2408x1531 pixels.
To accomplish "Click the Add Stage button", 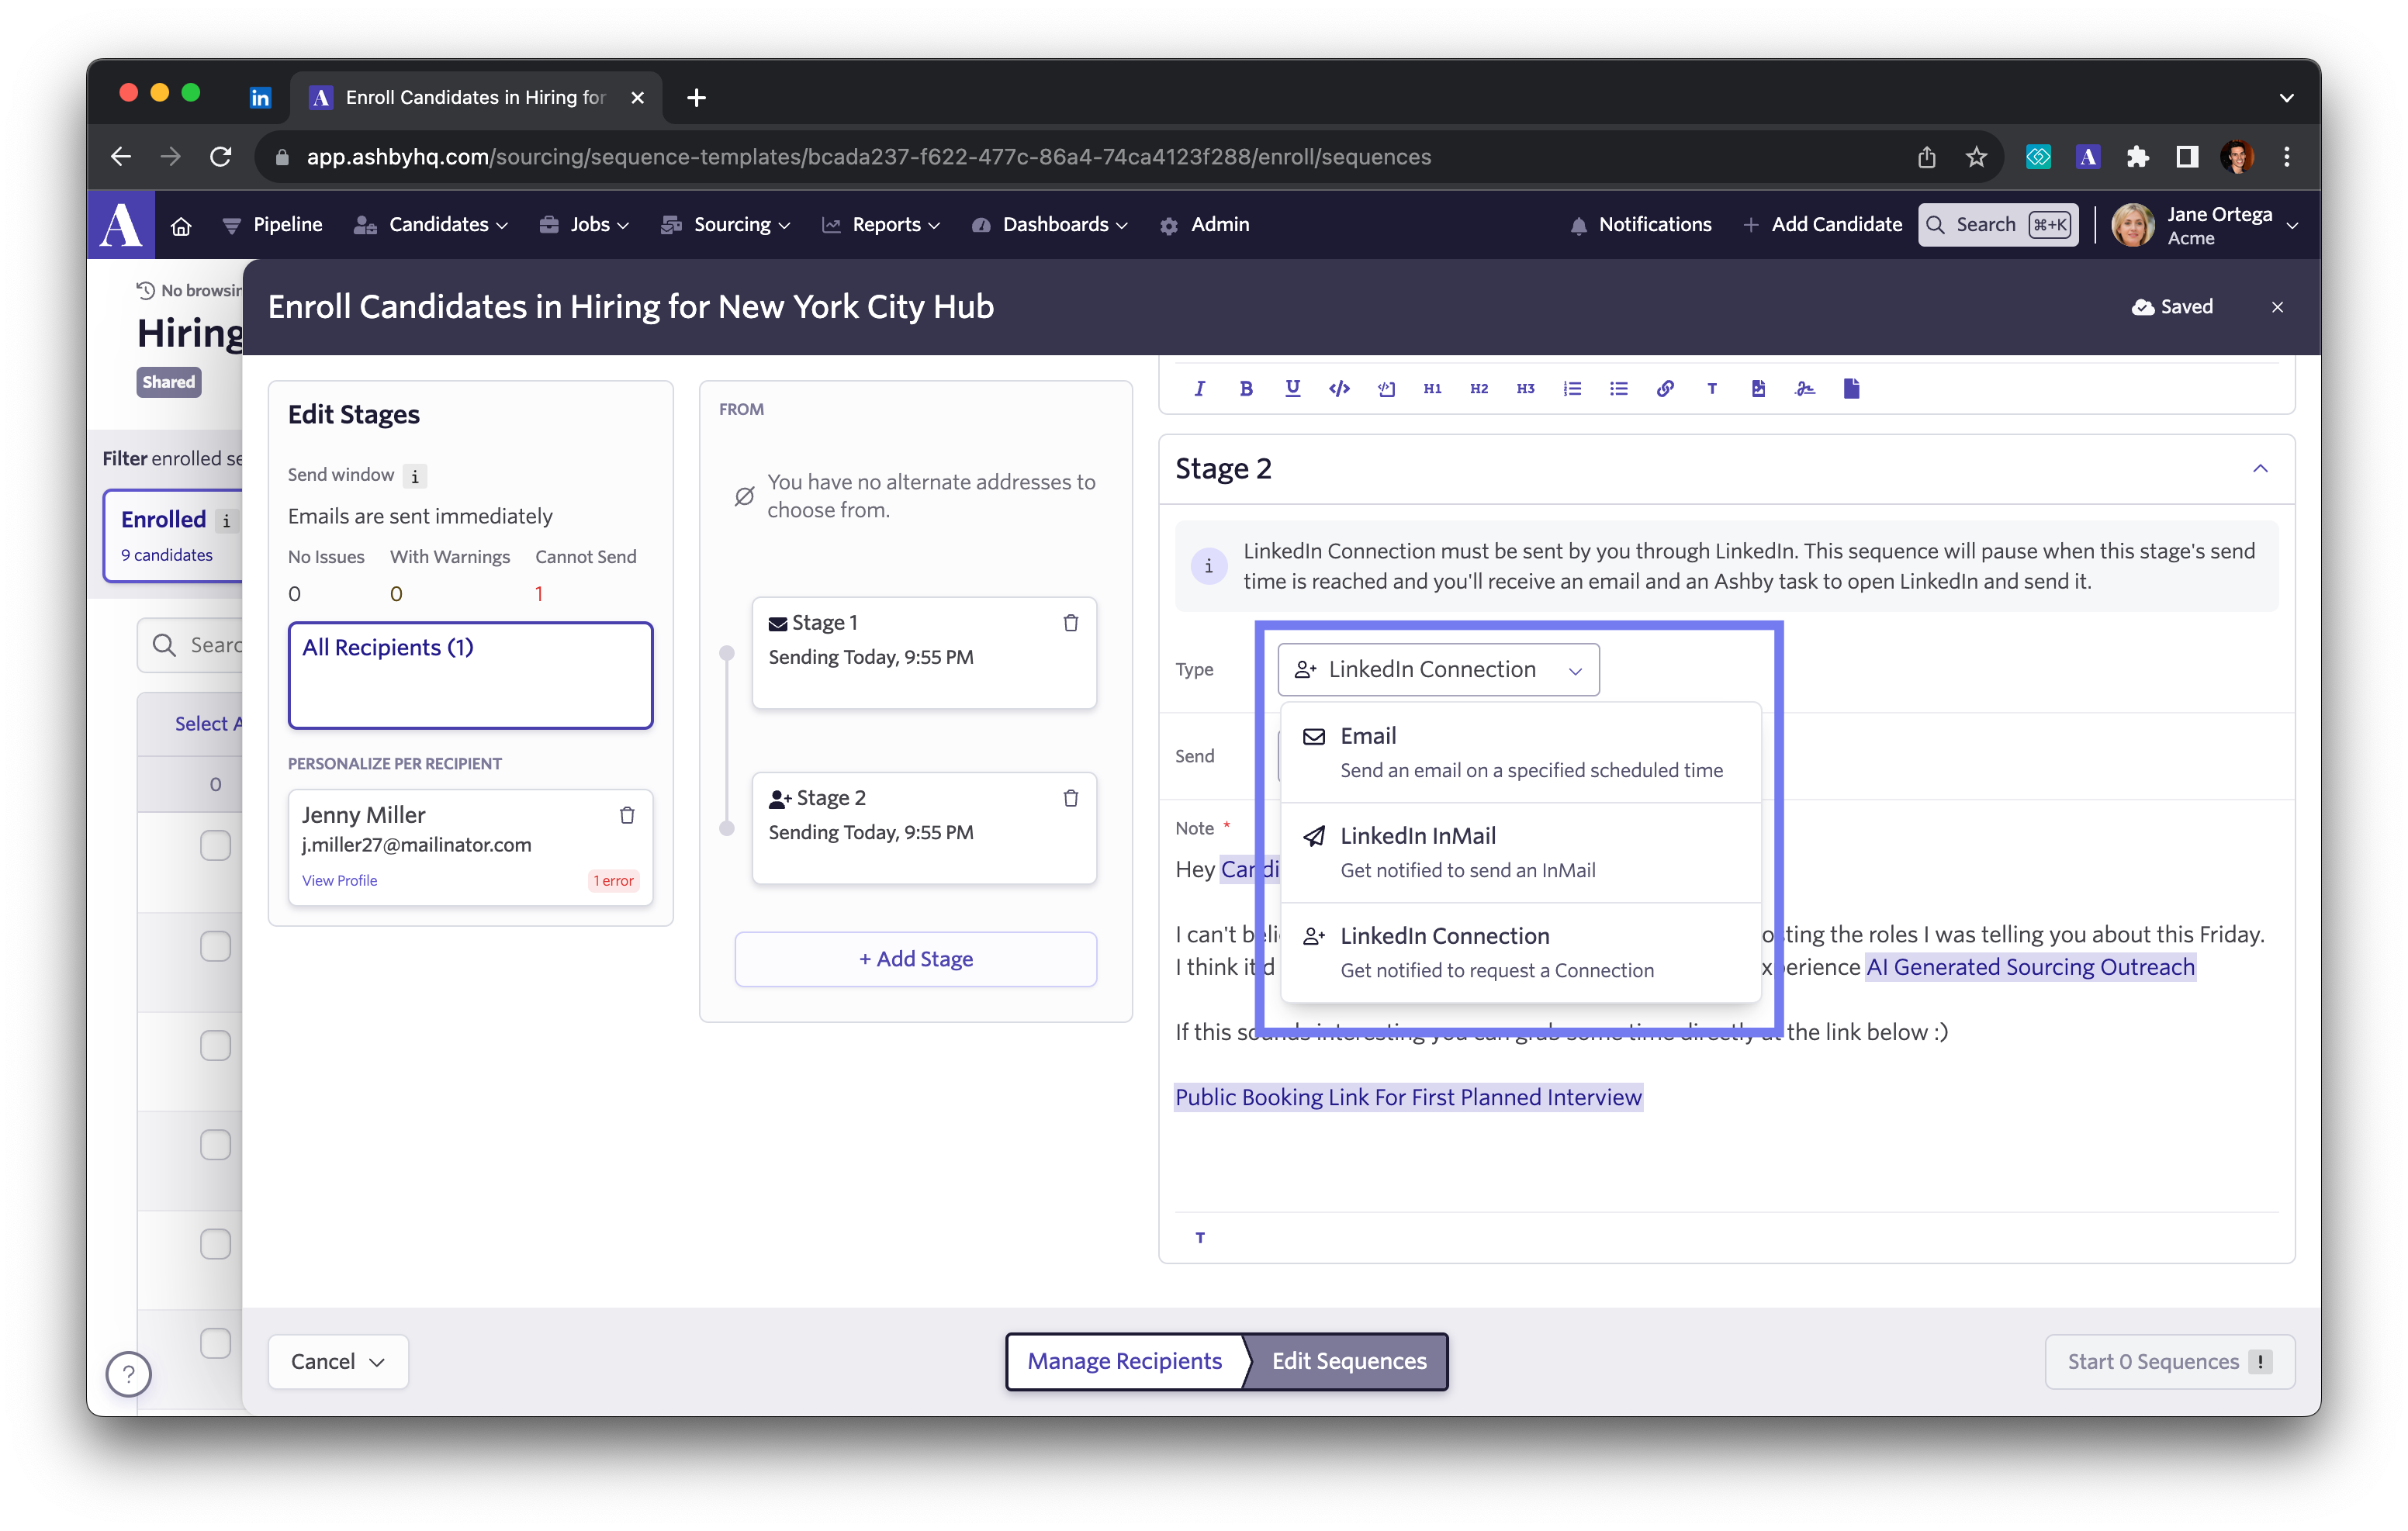I will 915,959.
